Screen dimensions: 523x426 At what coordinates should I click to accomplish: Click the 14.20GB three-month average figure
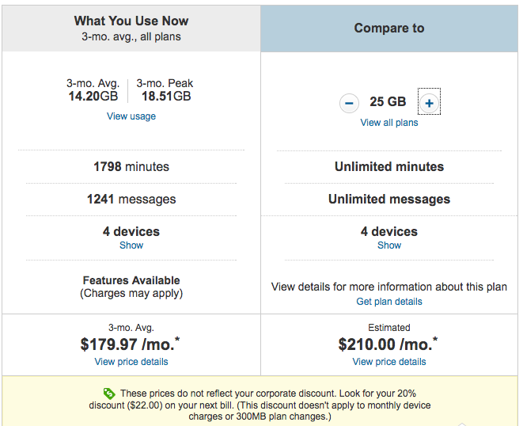click(x=93, y=96)
